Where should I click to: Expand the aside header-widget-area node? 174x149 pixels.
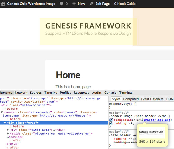pos(8,133)
